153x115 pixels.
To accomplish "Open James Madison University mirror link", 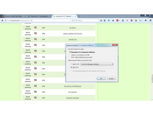I will pyautogui.click(x=73, y=34).
